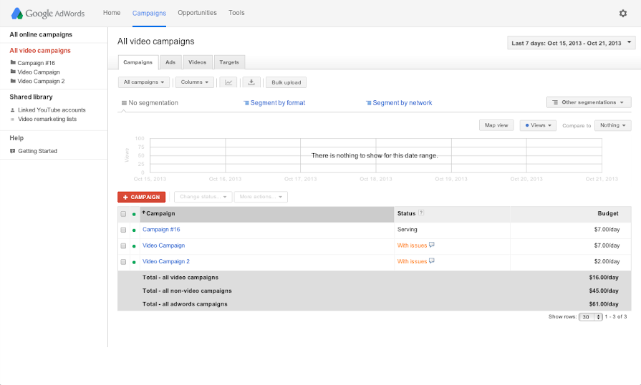Image resolution: width=641 pixels, height=385 pixels.
Task: Open Campaigns in top navigation
Action: [x=149, y=13]
